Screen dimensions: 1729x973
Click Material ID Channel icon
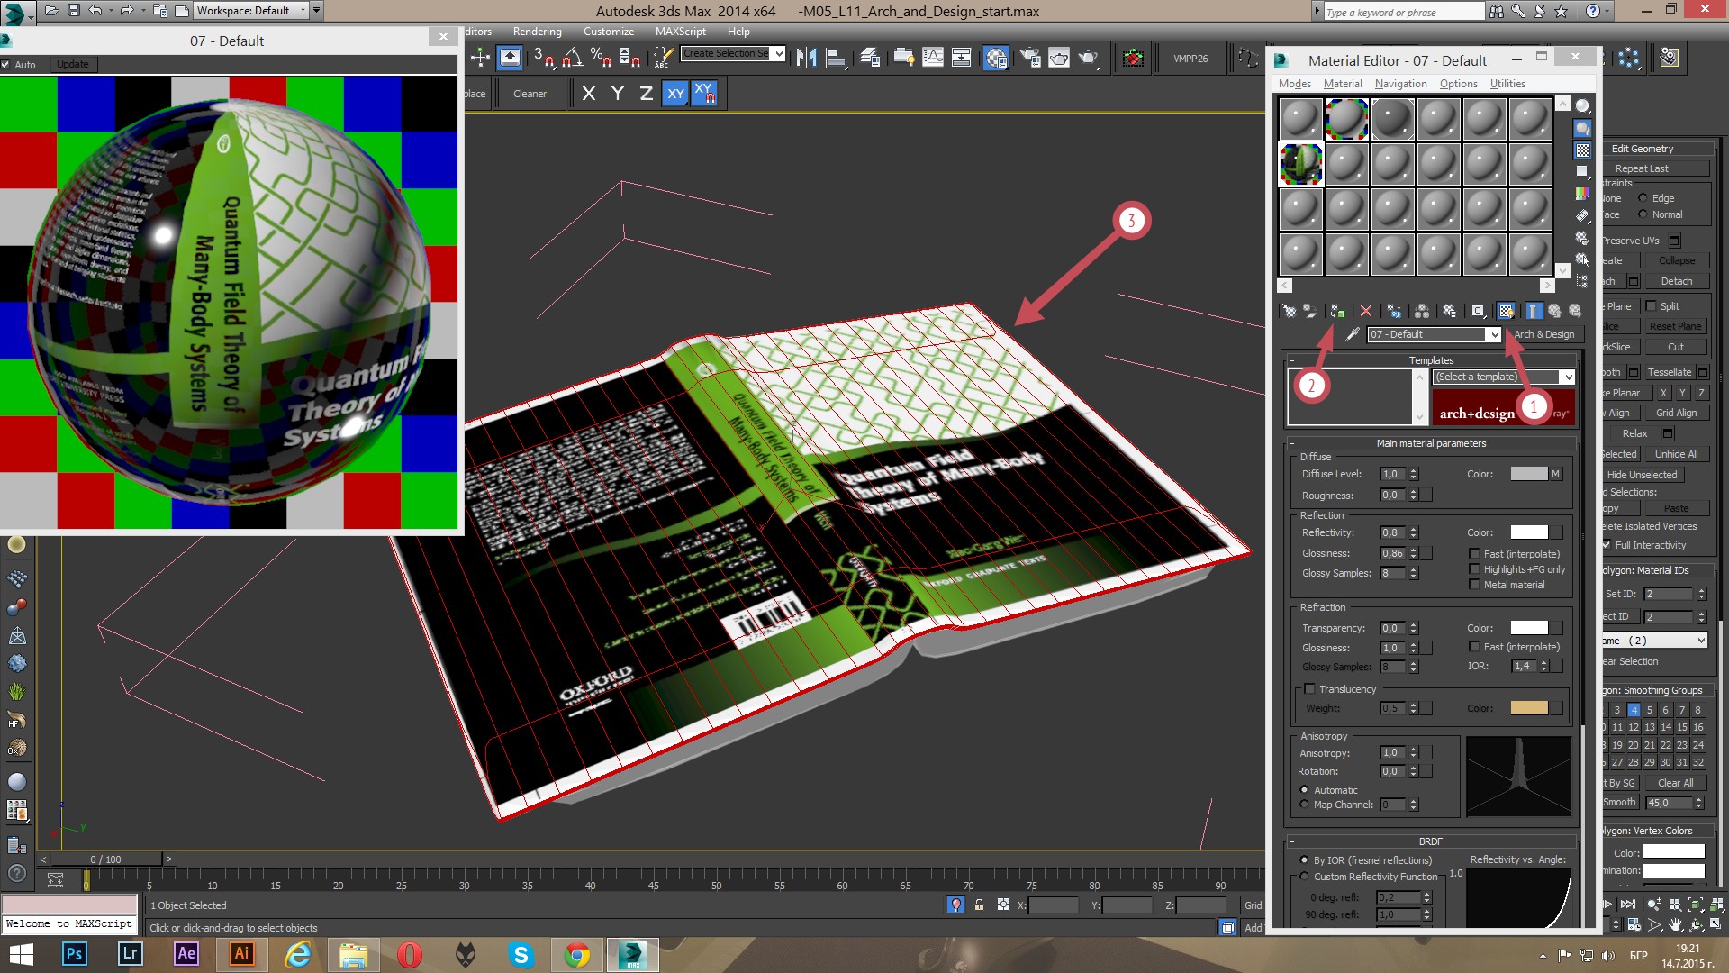[1478, 311]
